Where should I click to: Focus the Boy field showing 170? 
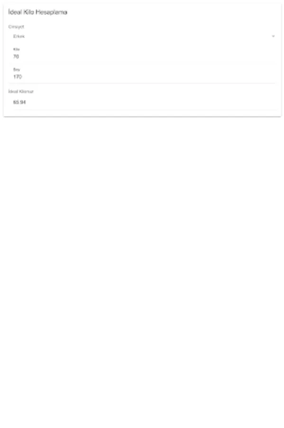pos(144,74)
